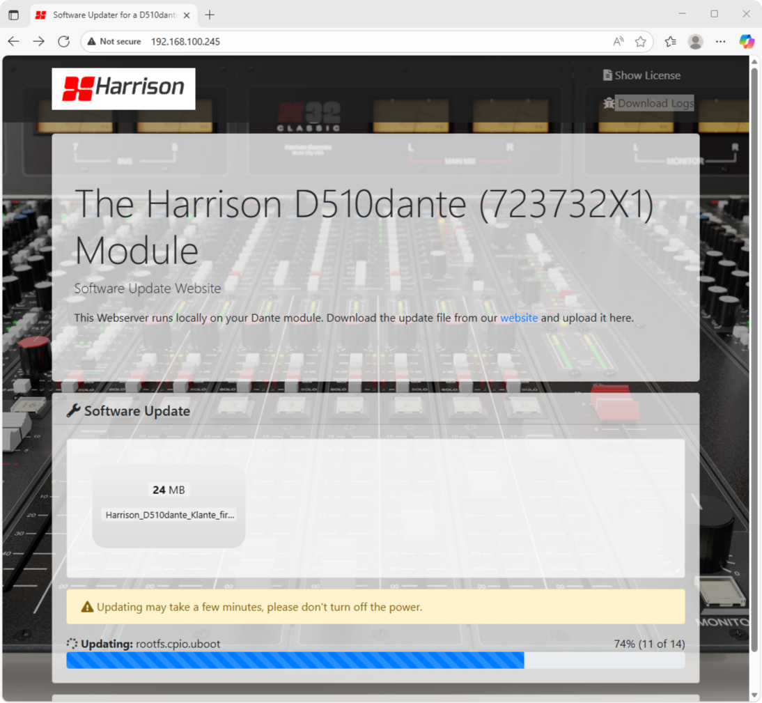
Task: Click the page vertical scrollbar thumb
Action: click(x=754, y=360)
